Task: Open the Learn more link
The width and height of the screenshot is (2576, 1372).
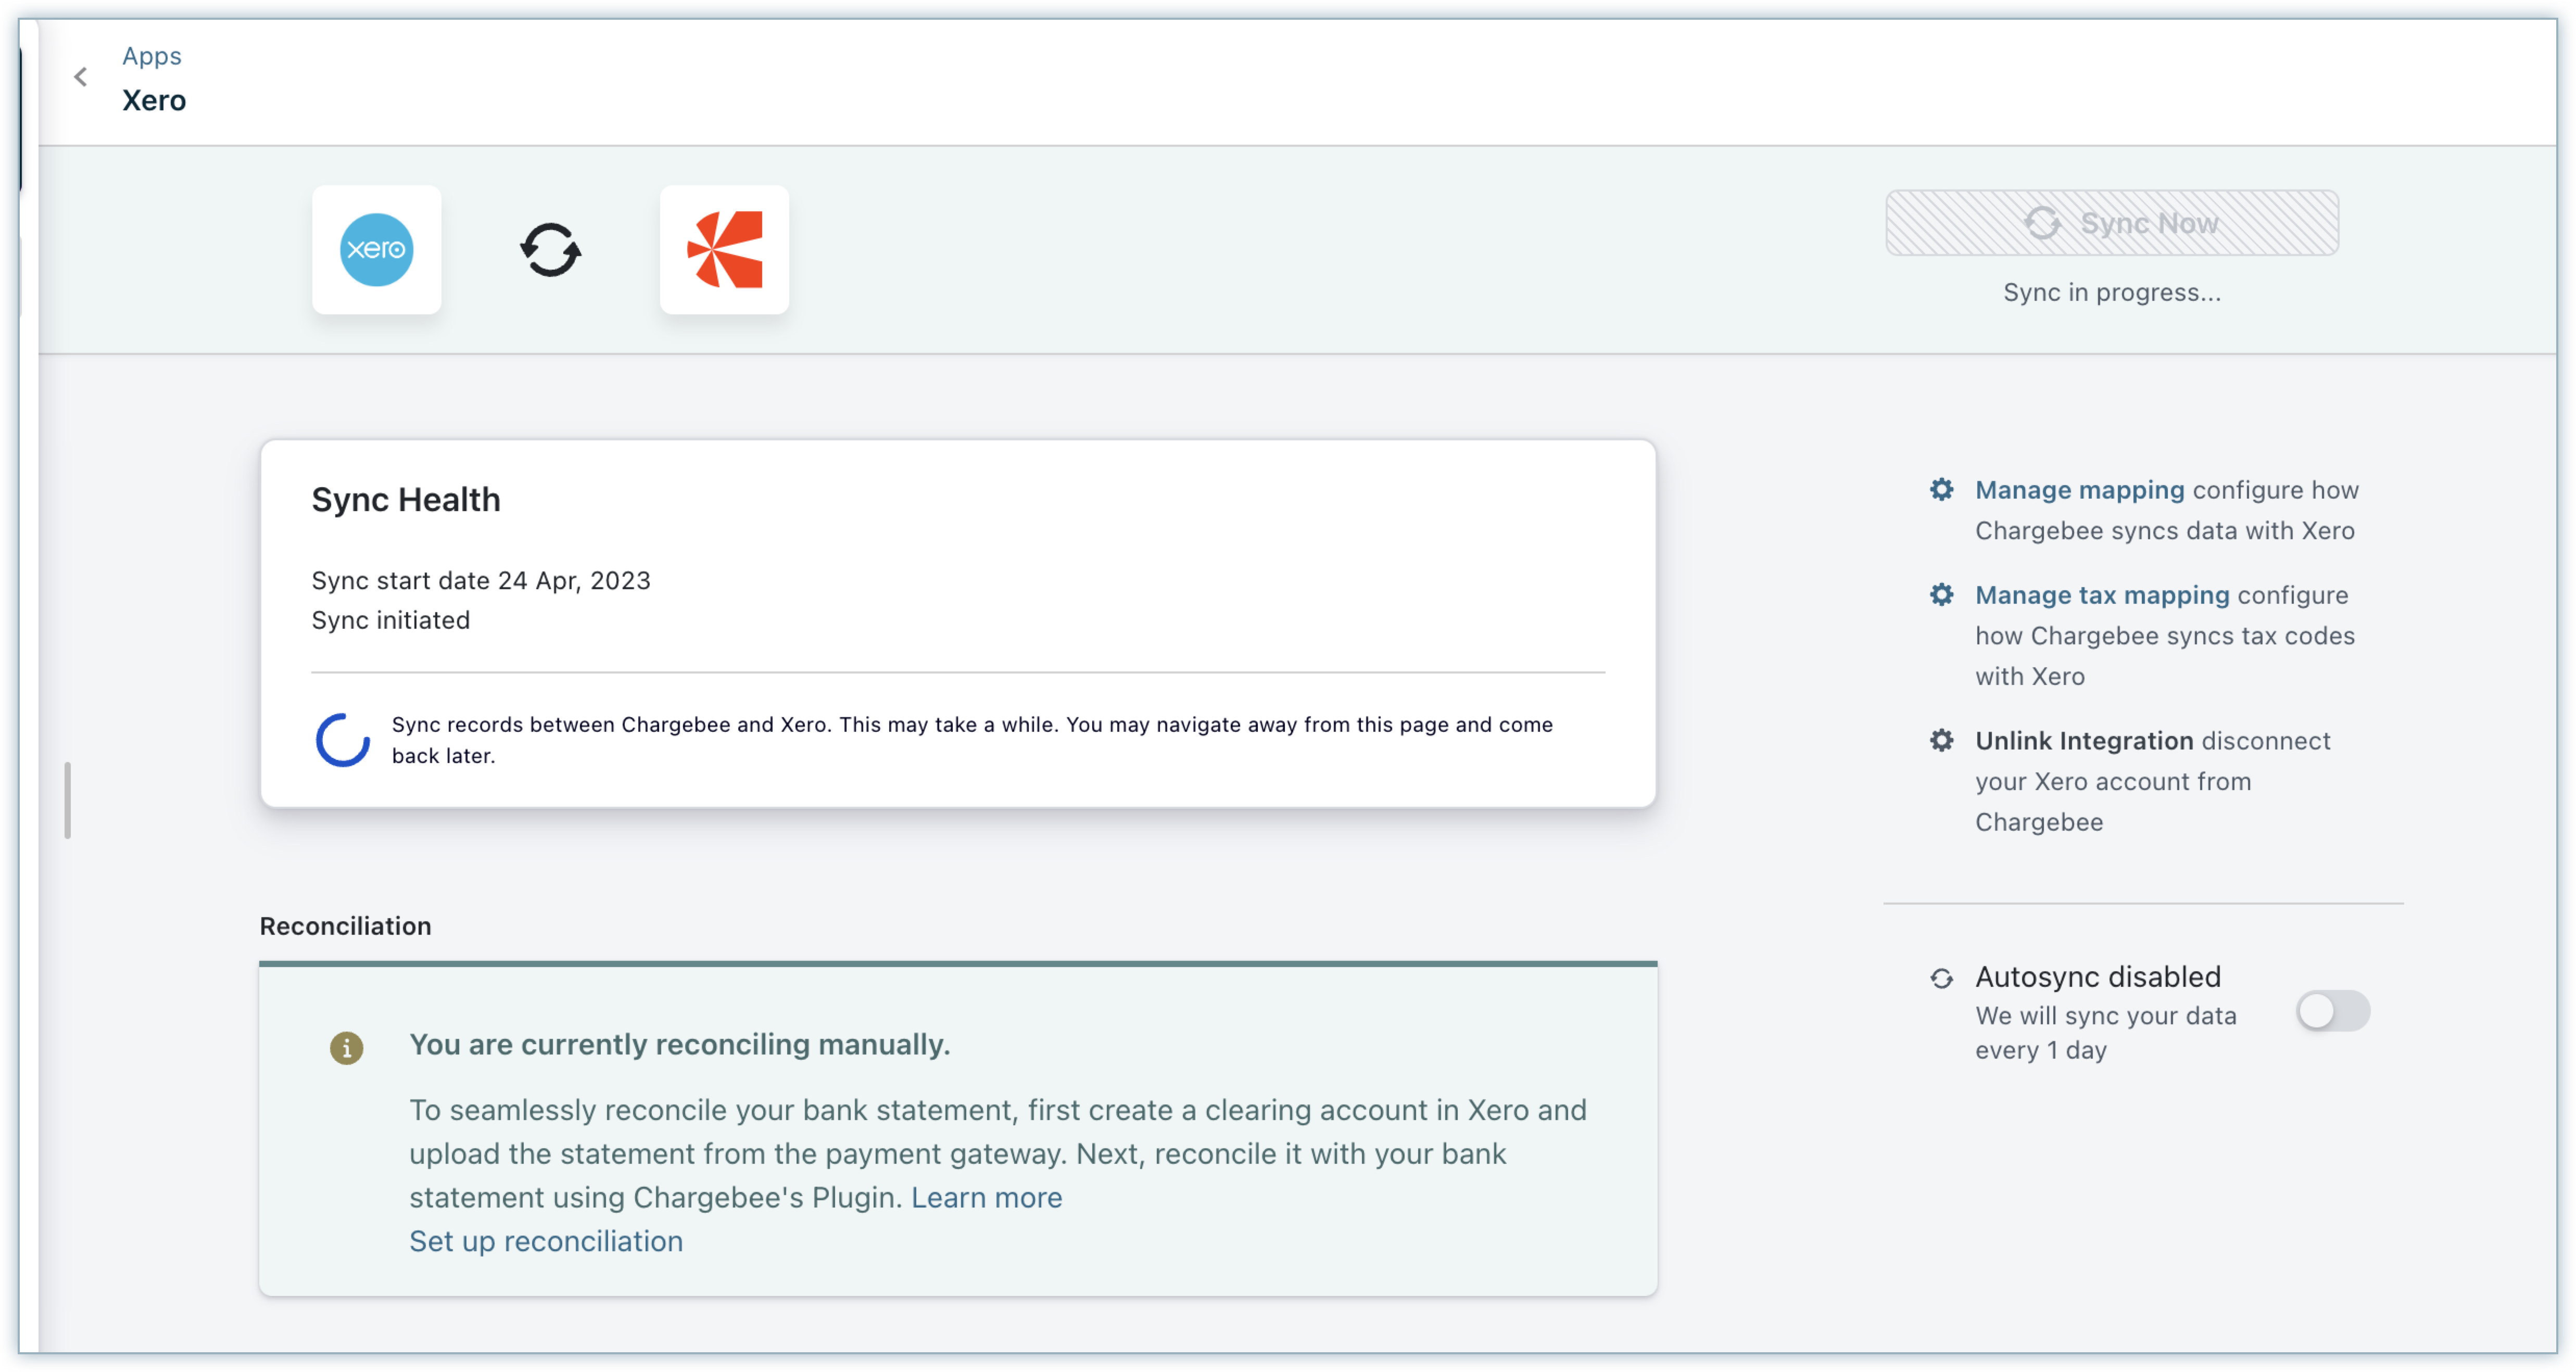Action: click(986, 1197)
